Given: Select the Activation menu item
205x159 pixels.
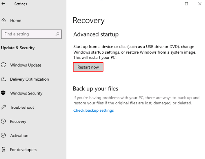Looking at the screenshot, I should (x=19, y=135).
